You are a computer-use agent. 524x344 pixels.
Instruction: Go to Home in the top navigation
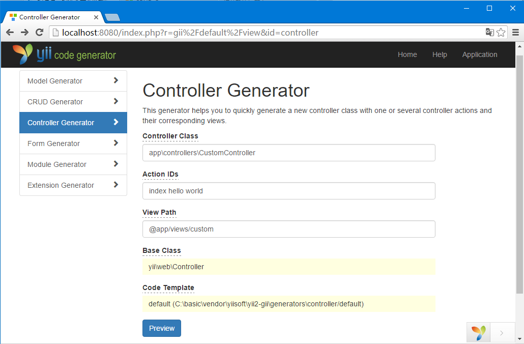pos(407,54)
